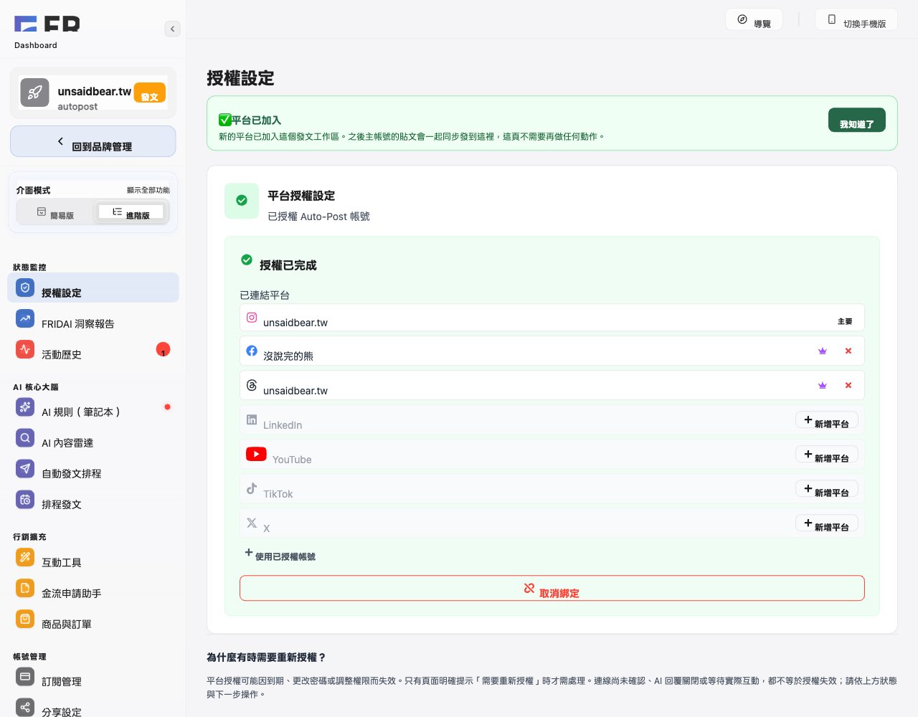Click 為什麼有時需要重新授權？ heading
Screen dimensions: 918x717
click(266, 657)
